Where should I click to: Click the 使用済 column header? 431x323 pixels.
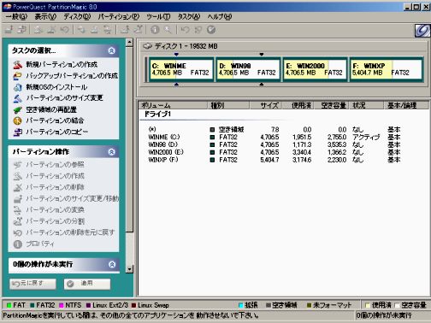coord(298,105)
